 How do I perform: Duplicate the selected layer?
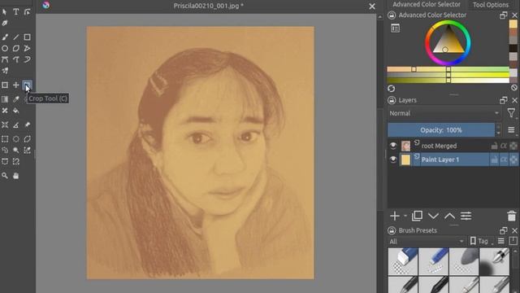(417, 216)
